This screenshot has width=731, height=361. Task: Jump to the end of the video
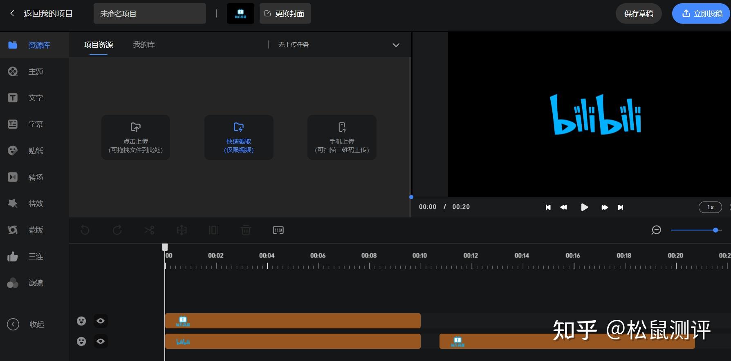[620, 207]
